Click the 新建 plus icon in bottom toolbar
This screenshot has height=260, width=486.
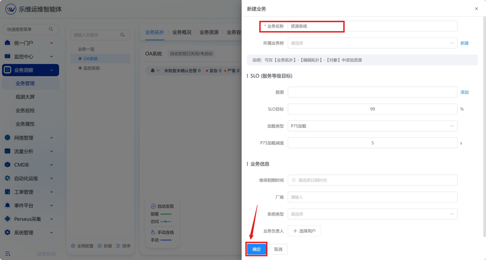[100, 246]
